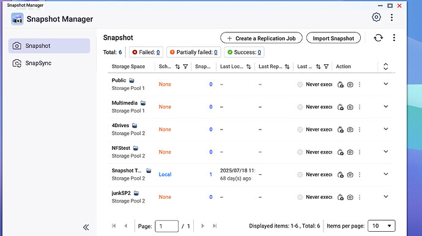422x236 pixels.
Task: Collapse the sidebar with the double-arrow icon
Action: click(x=86, y=227)
